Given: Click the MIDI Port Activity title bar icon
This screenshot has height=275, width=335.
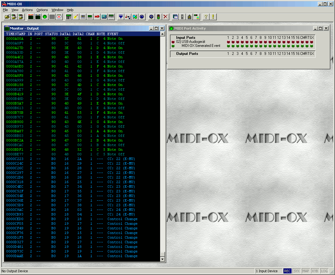Looking at the screenshot, I should tap(171, 28).
